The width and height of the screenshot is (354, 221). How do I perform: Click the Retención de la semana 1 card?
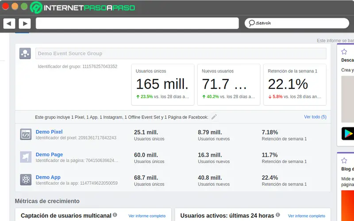pos(295,84)
